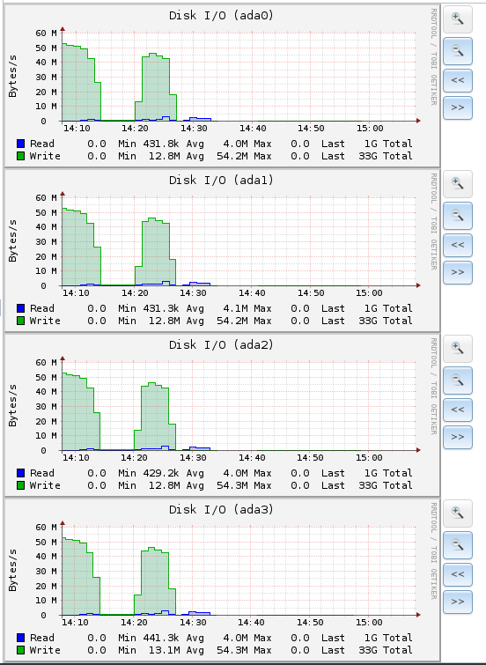Go forward in time on ada3 graph

(458, 602)
